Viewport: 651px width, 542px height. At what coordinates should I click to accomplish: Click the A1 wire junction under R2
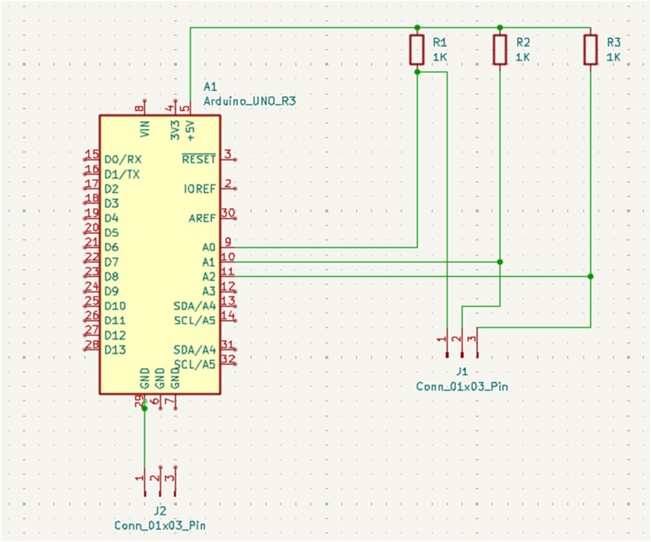coord(500,262)
